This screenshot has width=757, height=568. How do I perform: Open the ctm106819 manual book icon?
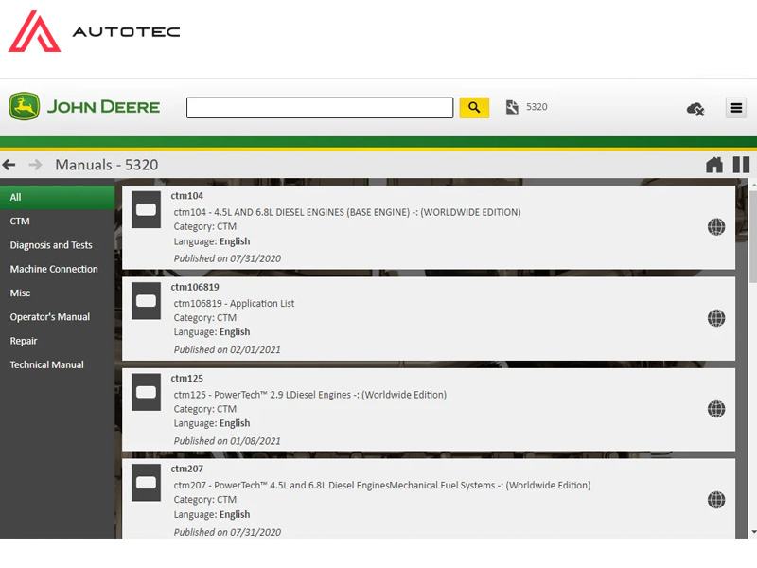(x=147, y=301)
